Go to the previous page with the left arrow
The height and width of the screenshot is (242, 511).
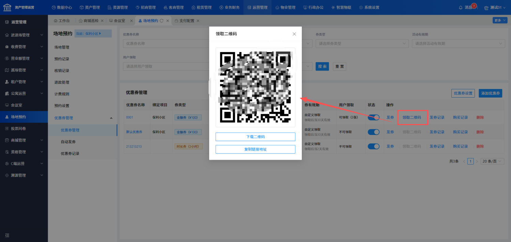click(464, 161)
